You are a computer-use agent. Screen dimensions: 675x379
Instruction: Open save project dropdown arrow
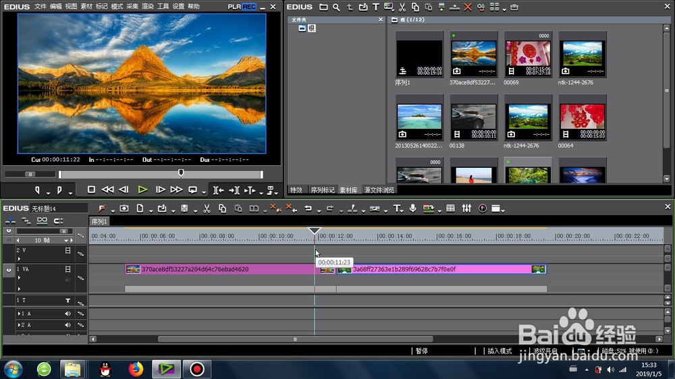click(195, 211)
